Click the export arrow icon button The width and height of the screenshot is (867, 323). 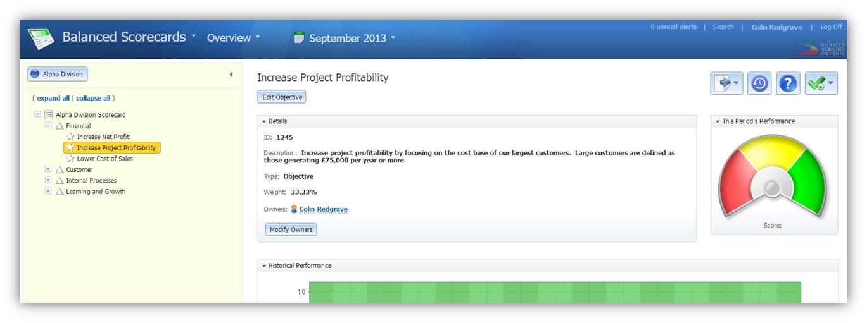[726, 83]
